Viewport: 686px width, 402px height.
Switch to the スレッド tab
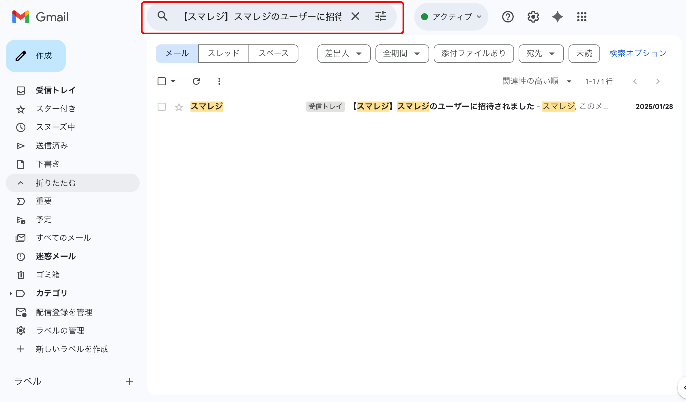[x=223, y=53]
